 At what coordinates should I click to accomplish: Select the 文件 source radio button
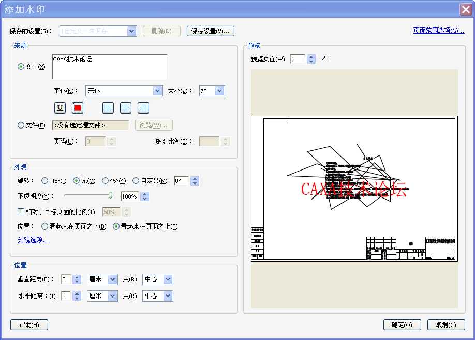(x=21, y=125)
